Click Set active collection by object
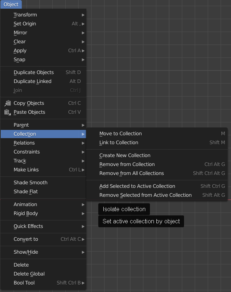Viewport: 231px width, 292px height. click(x=141, y=221)
